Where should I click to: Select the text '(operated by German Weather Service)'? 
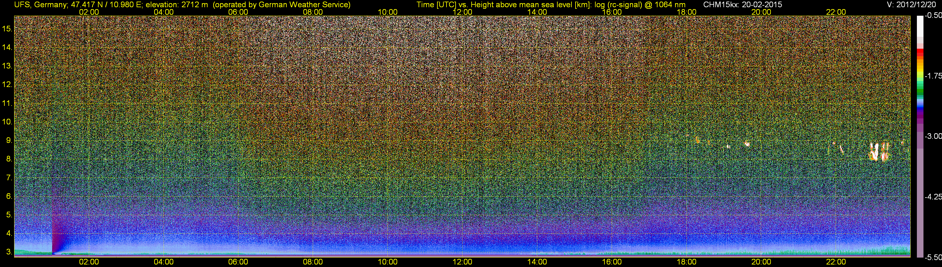[282, 5]
